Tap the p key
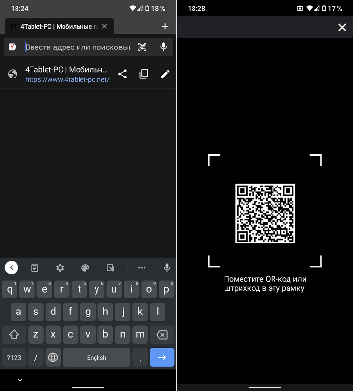 click(x=166, y=289)
